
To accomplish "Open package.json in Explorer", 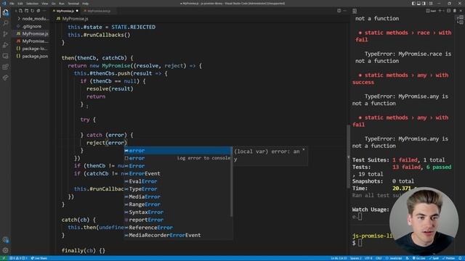I will point(33,56).
